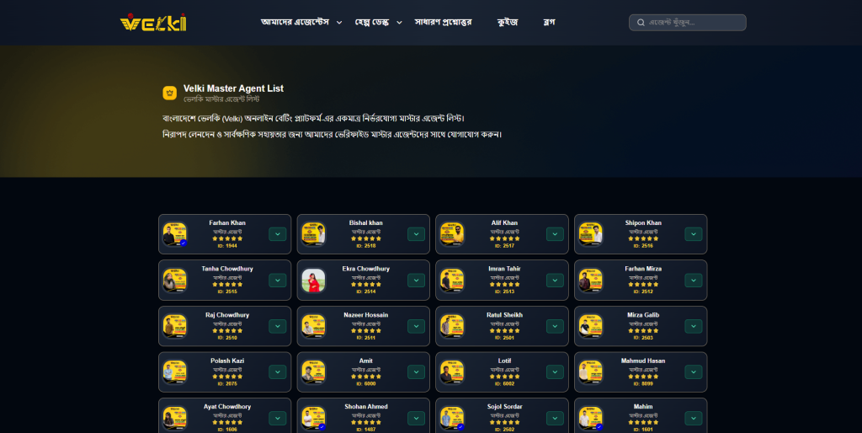The image size is (862, 433).
Task: Open Alif Khan's avatar thumbnail
Action: (452, 234)
